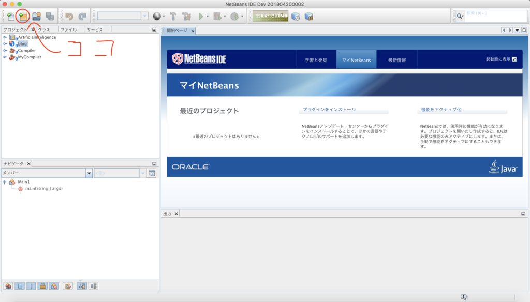Close the Output panel tab
Viewport: 530px width, 302px height.
(176, 214)
